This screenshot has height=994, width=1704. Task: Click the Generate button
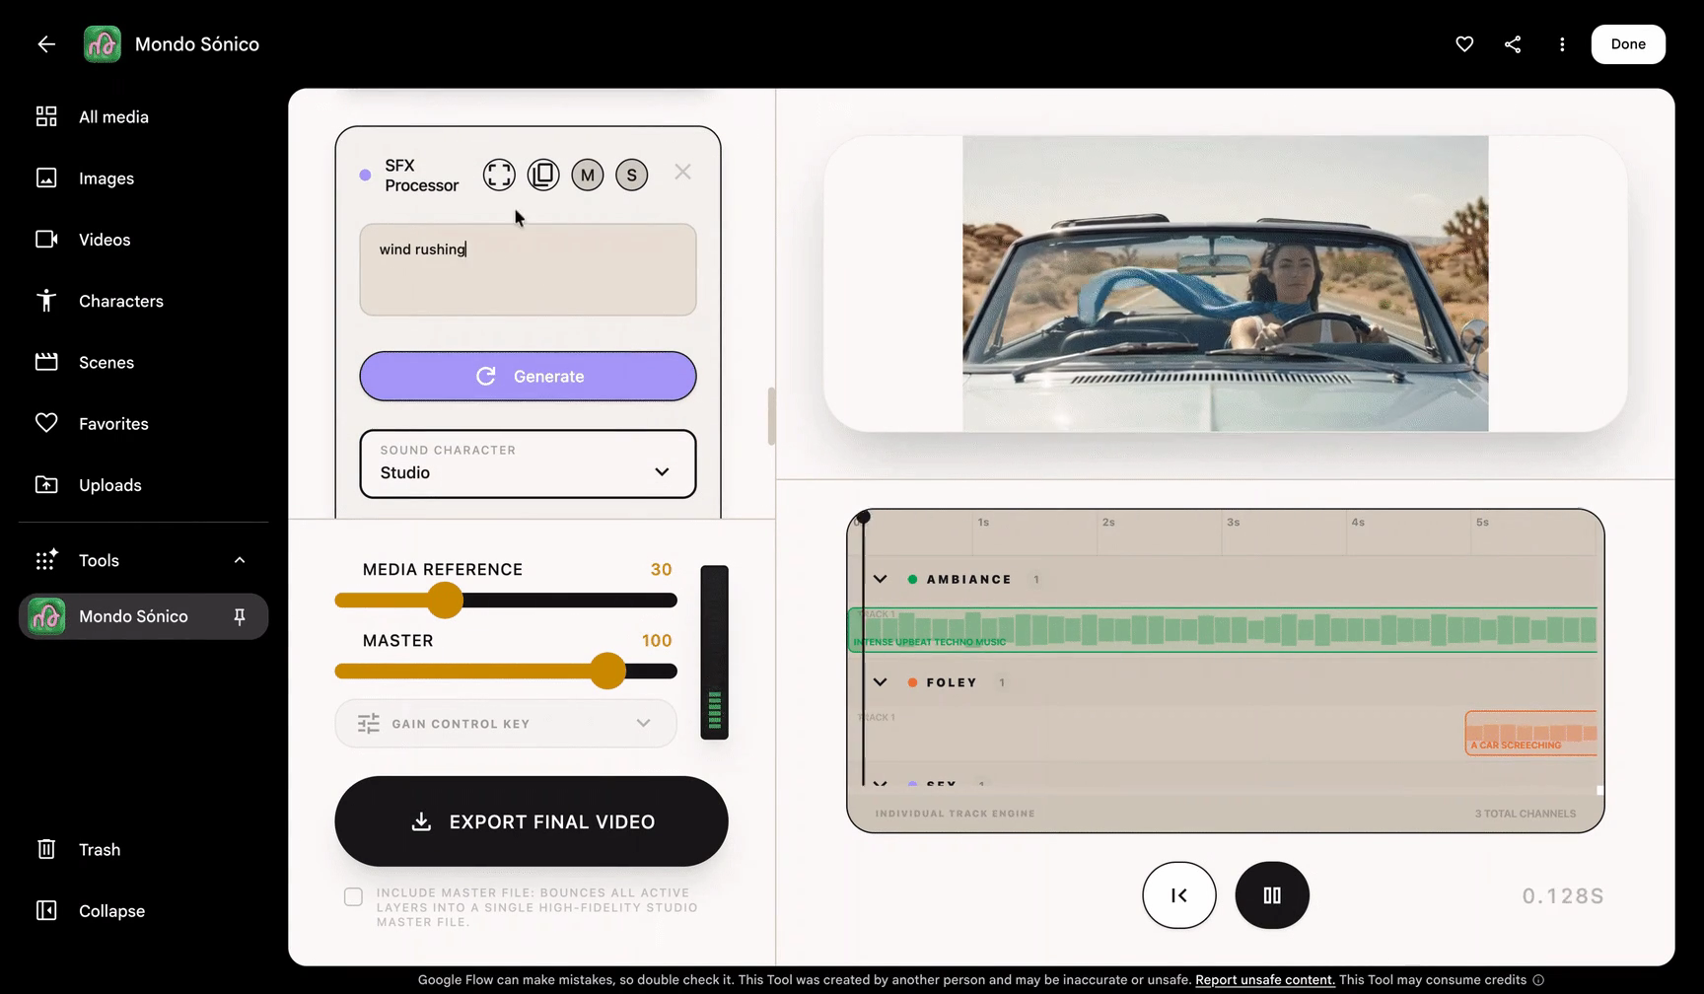point(528,376)
